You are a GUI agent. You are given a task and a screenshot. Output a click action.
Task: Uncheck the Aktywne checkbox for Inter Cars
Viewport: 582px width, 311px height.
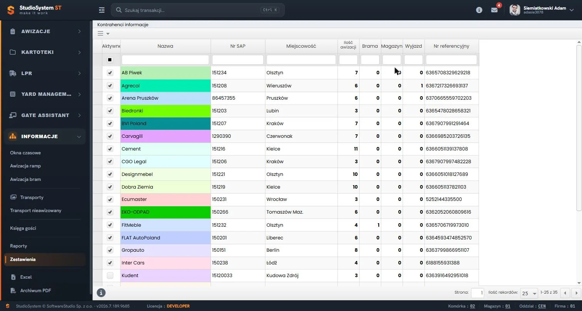pyautogui.click(x=110, y=263)
